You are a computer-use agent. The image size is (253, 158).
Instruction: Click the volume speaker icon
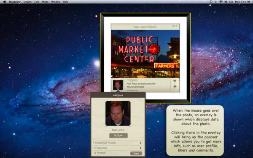pos(226,2)
